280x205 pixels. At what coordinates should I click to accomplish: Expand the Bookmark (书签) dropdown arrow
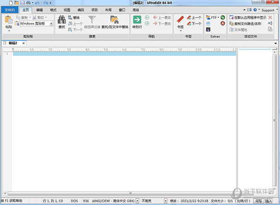pos(181,31)
